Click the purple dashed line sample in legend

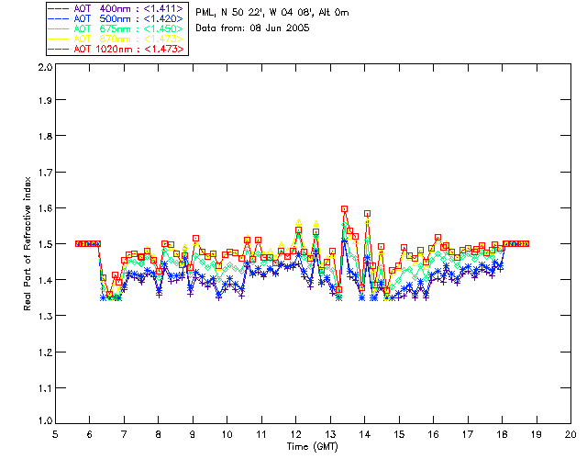coord(59,8)
